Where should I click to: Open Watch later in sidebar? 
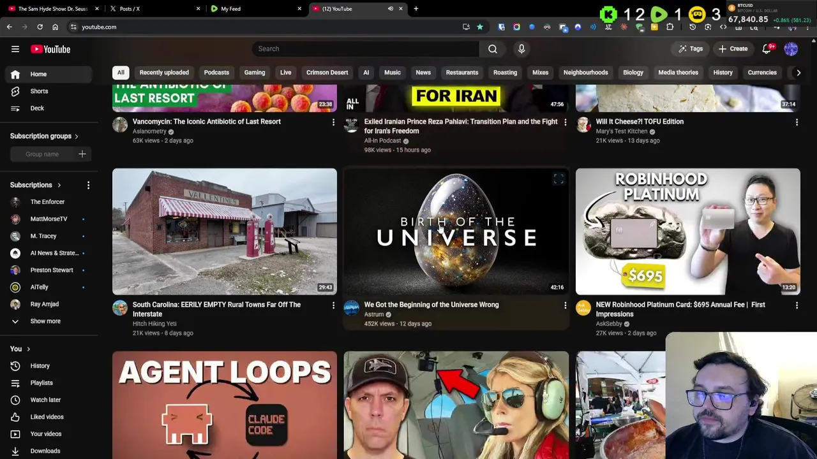click(49, 400)
